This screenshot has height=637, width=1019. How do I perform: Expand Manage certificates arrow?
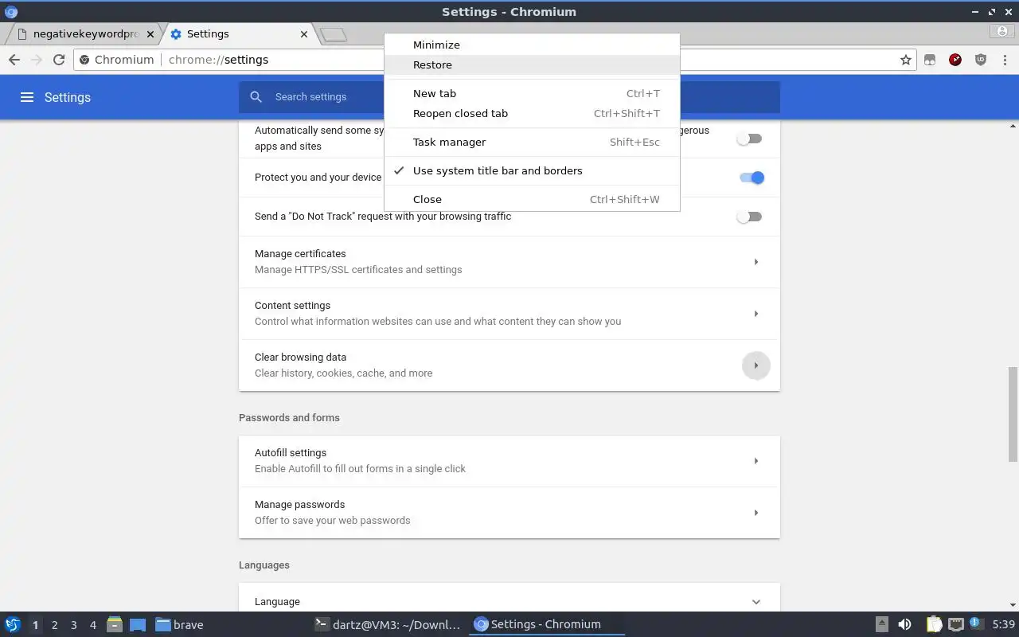pos(755,262)
